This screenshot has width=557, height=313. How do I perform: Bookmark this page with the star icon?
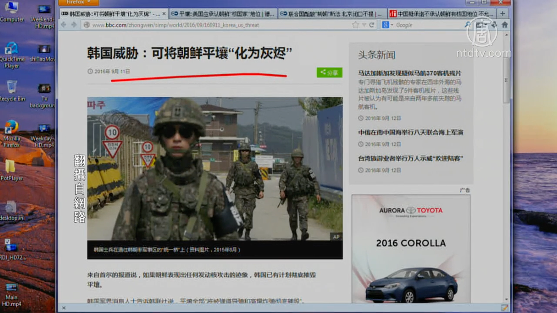[355, 25]
